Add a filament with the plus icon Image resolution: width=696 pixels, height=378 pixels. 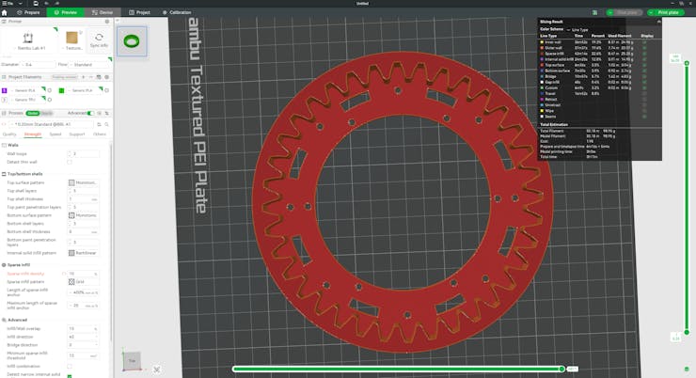(x=84, y=77)
